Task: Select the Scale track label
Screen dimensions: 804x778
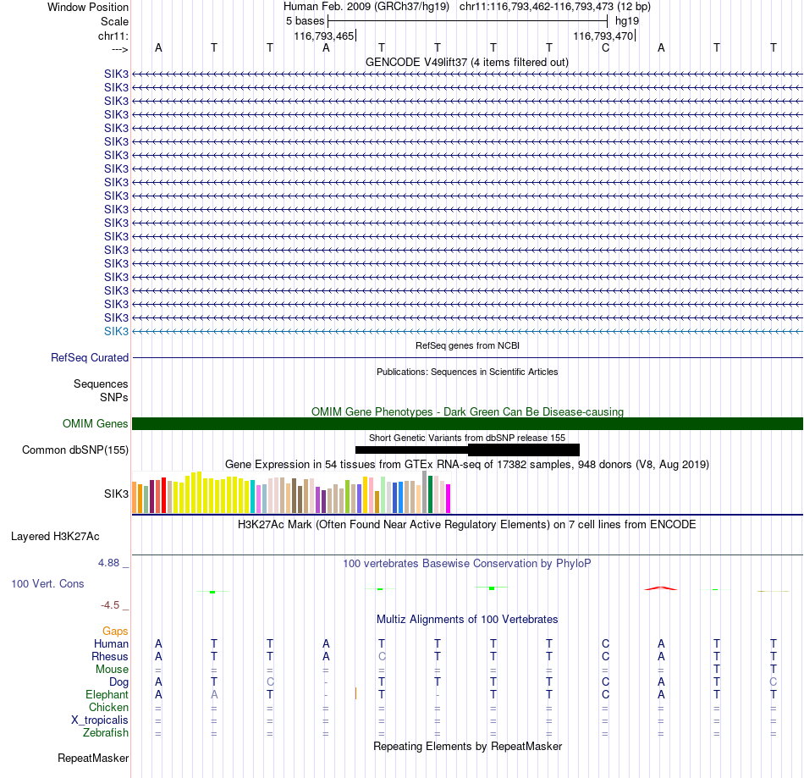Action: (x=114, y=21)
